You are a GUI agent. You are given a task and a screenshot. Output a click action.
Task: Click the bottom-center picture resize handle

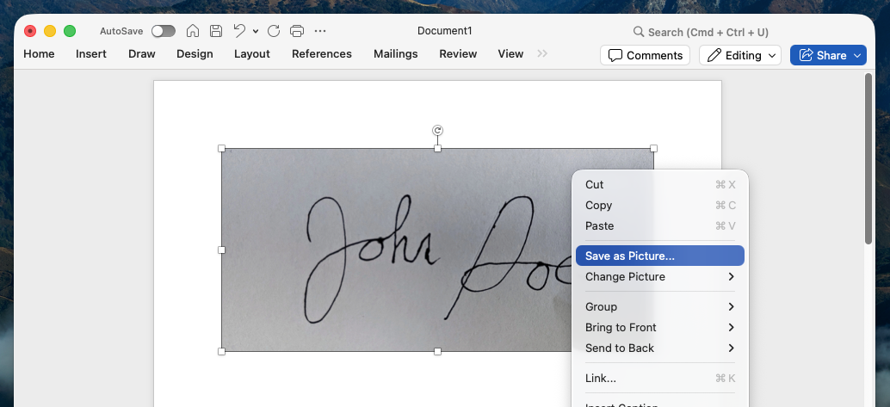pyautogui.click(x=437, y=352)
